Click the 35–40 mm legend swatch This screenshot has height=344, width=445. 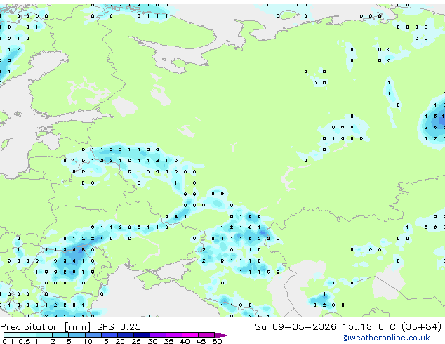click(x=174, y=335)
